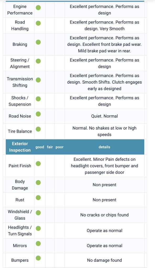Select the Shocks / Suspension green dot
155x268 pixels.
tap(38, 99)
